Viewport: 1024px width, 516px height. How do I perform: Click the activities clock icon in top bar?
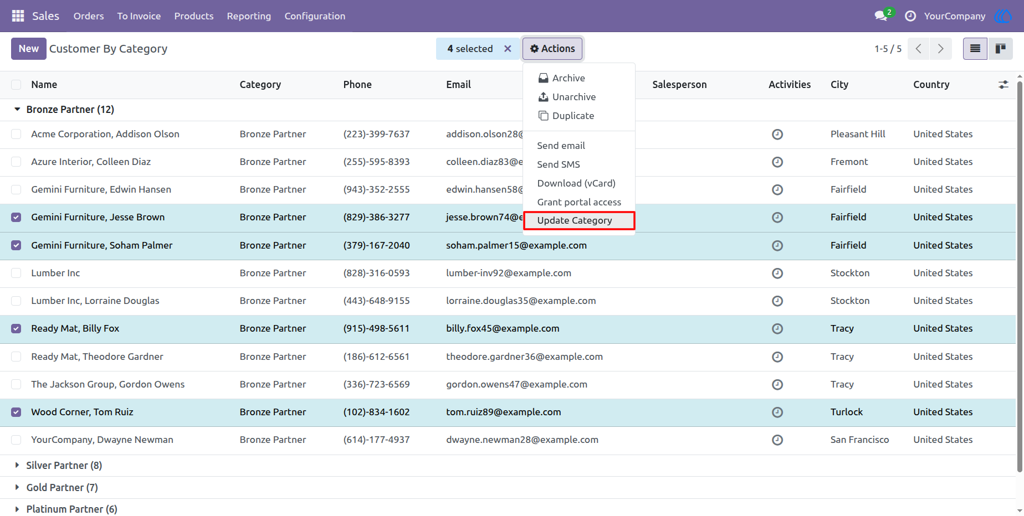pos(910,16)
